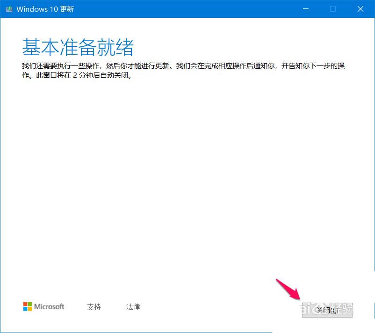Maximize the update assistant window
Image resolution: width=375 pixels, height=333 pixels.
tap(333, 8)
